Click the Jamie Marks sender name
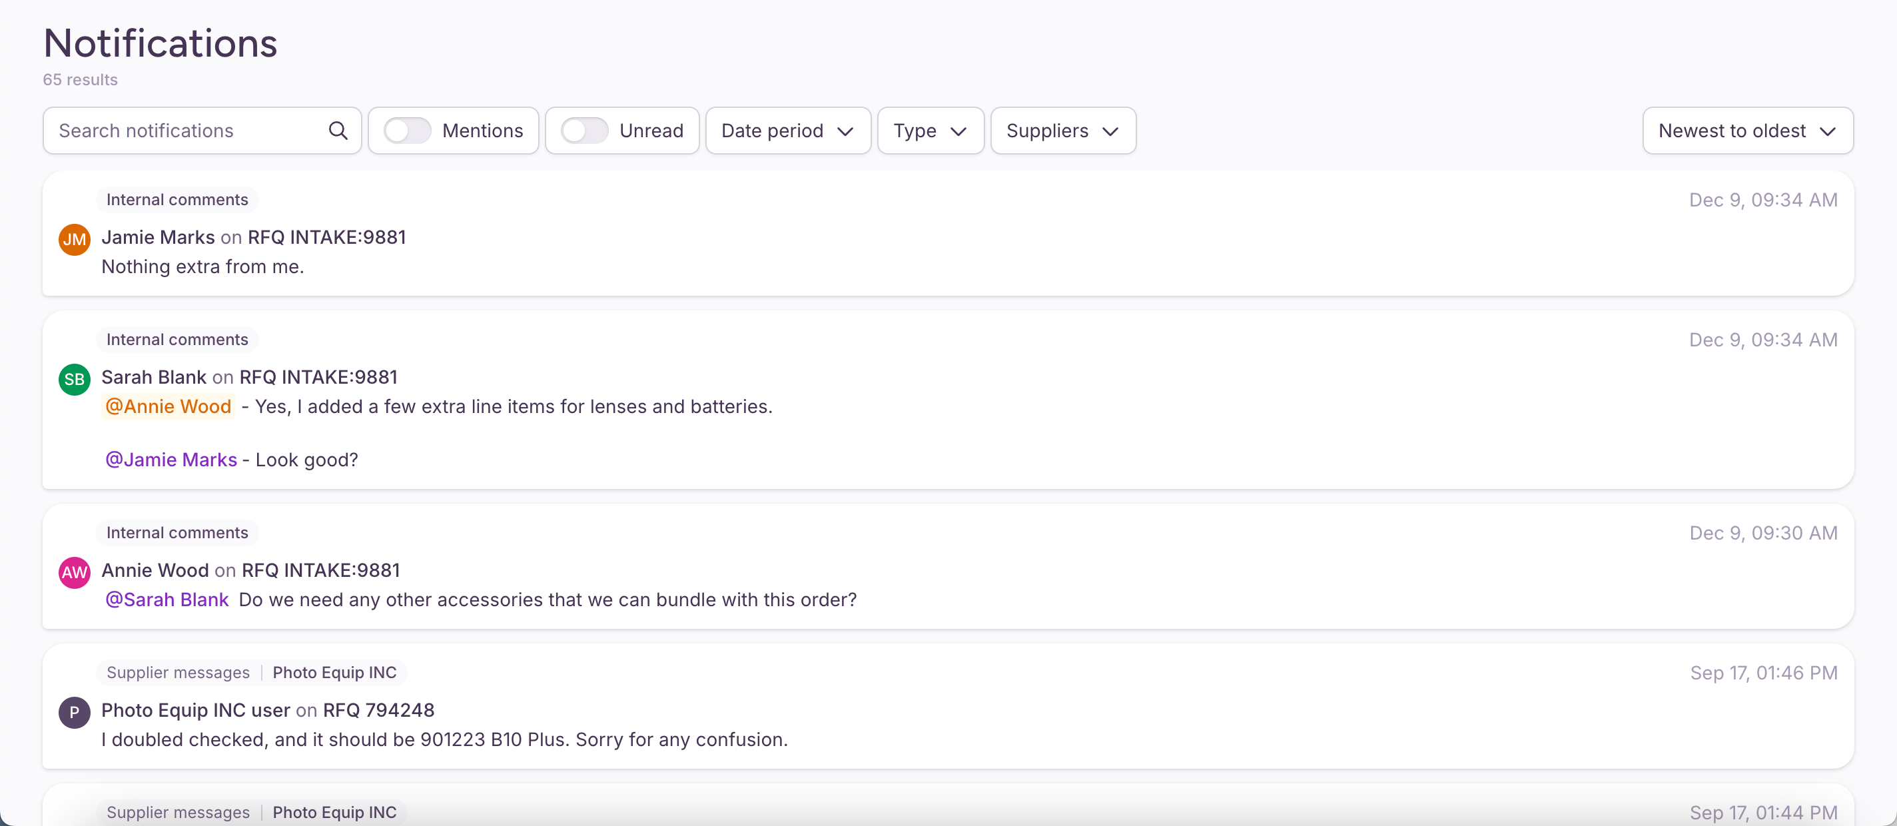The width and height of the screenshot is (1897, 826). pos(158,237)
